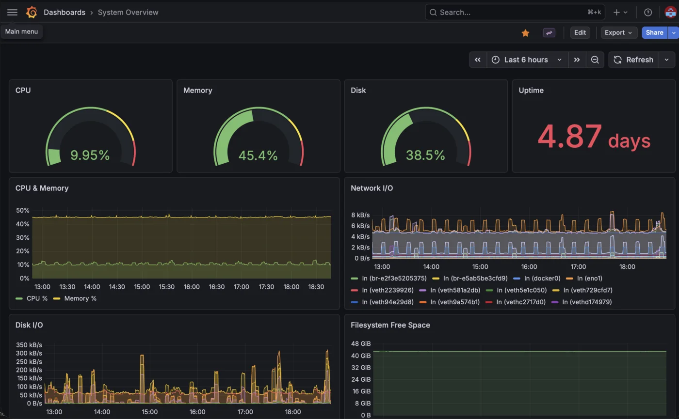Click the Grafana logo icon
679x419 pixels.
pyautogui.click(x=32, y=12)
